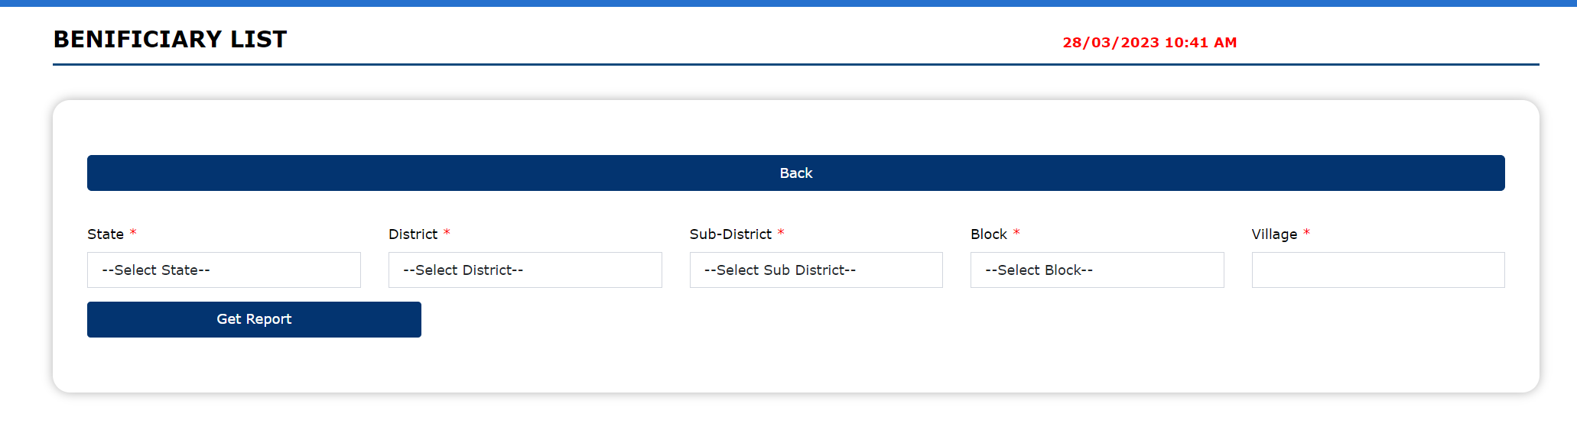
Task: Click the red asterisk beside Village
Action: point(1307,233)
